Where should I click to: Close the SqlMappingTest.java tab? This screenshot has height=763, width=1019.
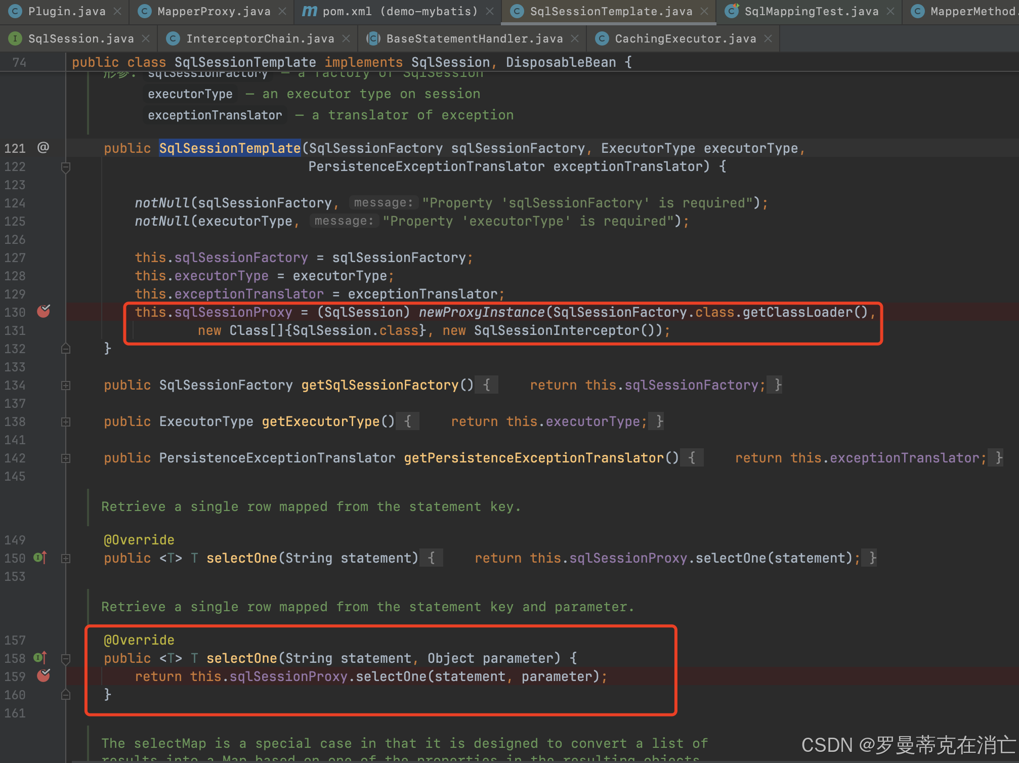(x=890, y=11)
